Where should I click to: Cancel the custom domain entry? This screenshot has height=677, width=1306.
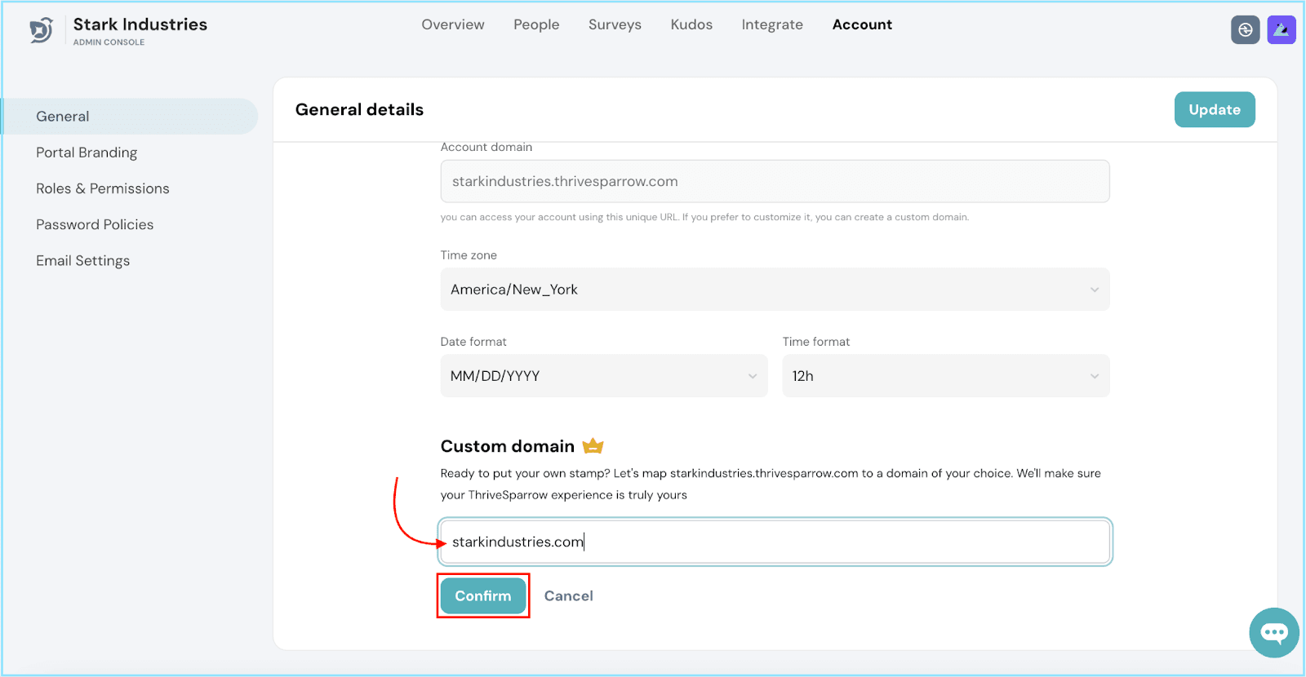click(568, 596)
